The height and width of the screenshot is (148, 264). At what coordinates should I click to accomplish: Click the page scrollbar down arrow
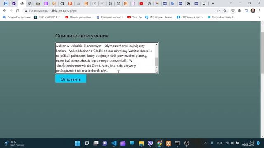pyautogui.click(x=262, y=136)
